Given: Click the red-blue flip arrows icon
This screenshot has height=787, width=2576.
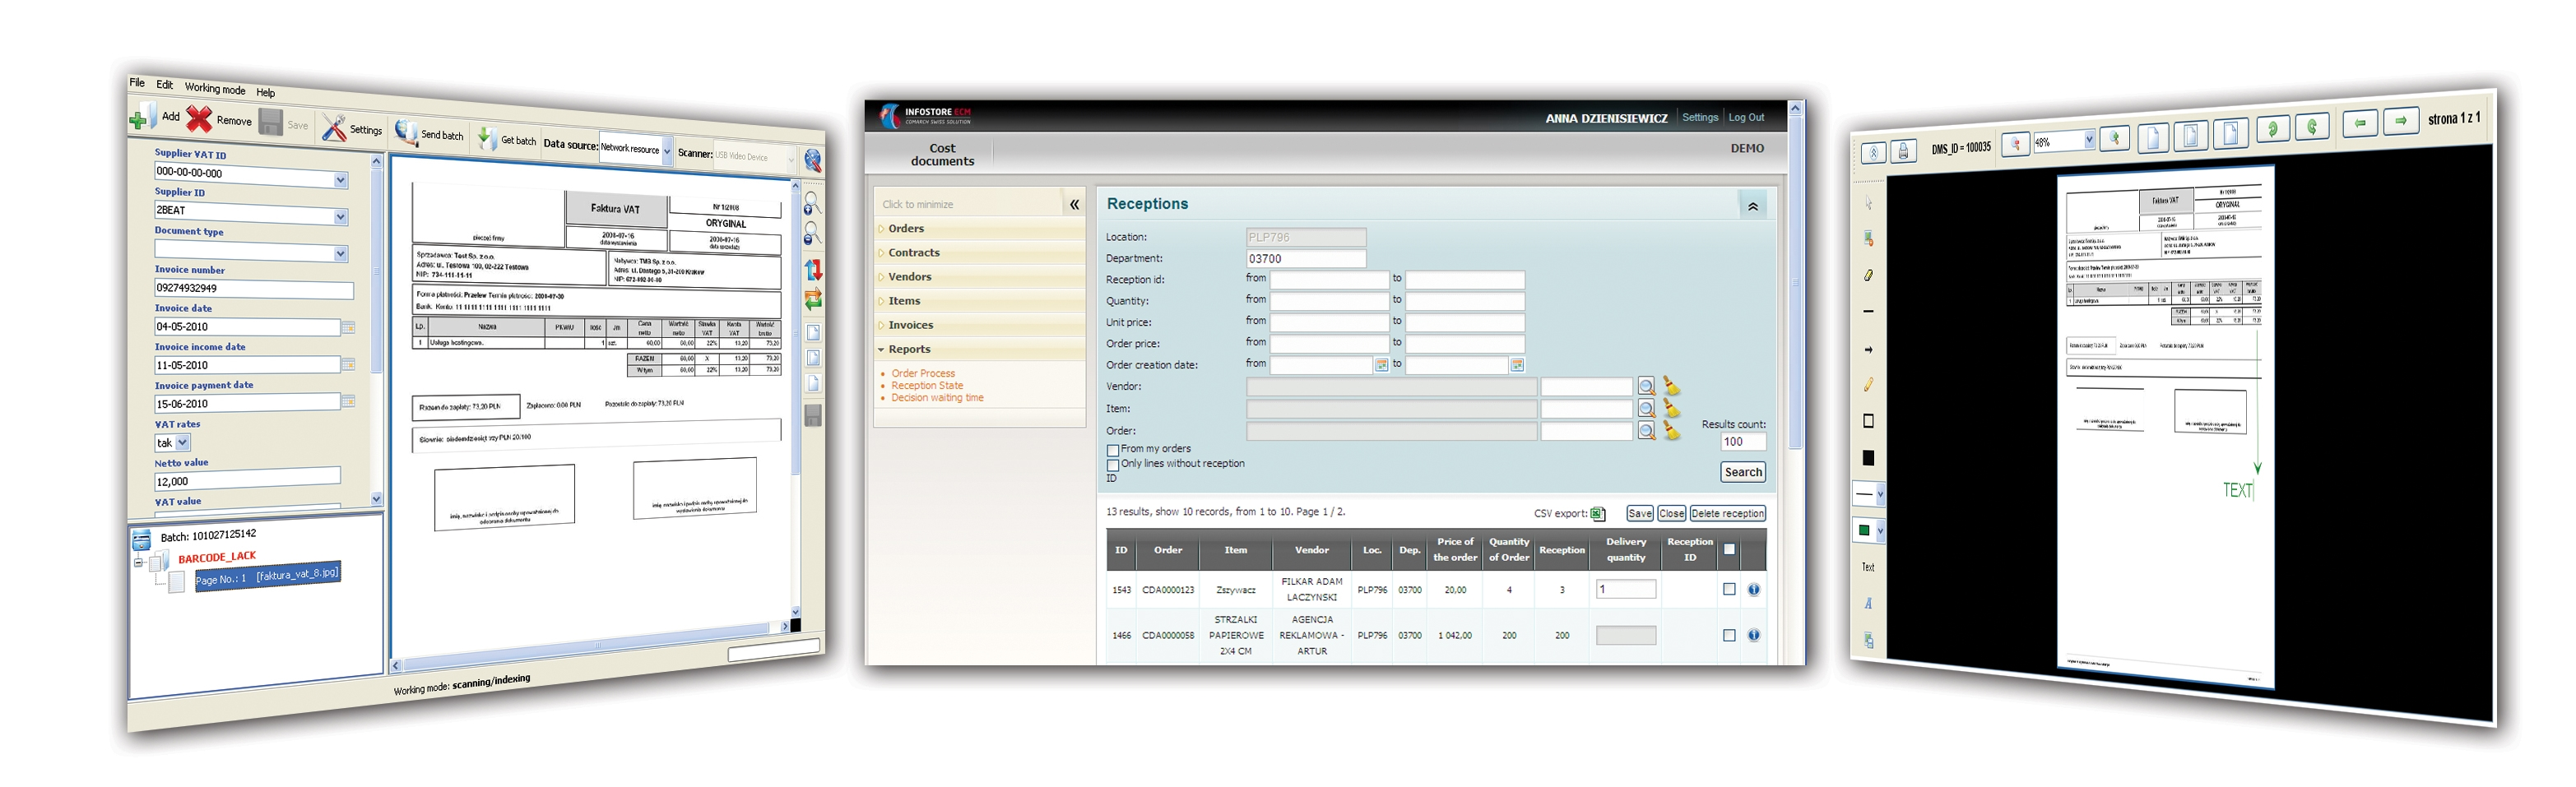Looking at the screenshot, I should pos(813,270).
